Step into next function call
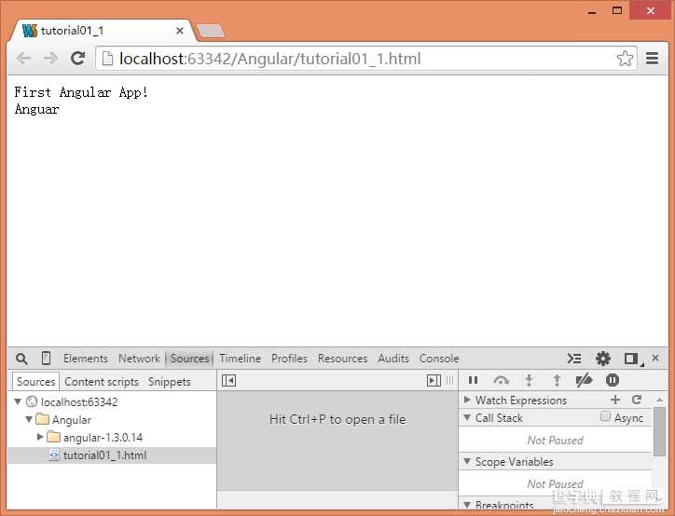 529,380
